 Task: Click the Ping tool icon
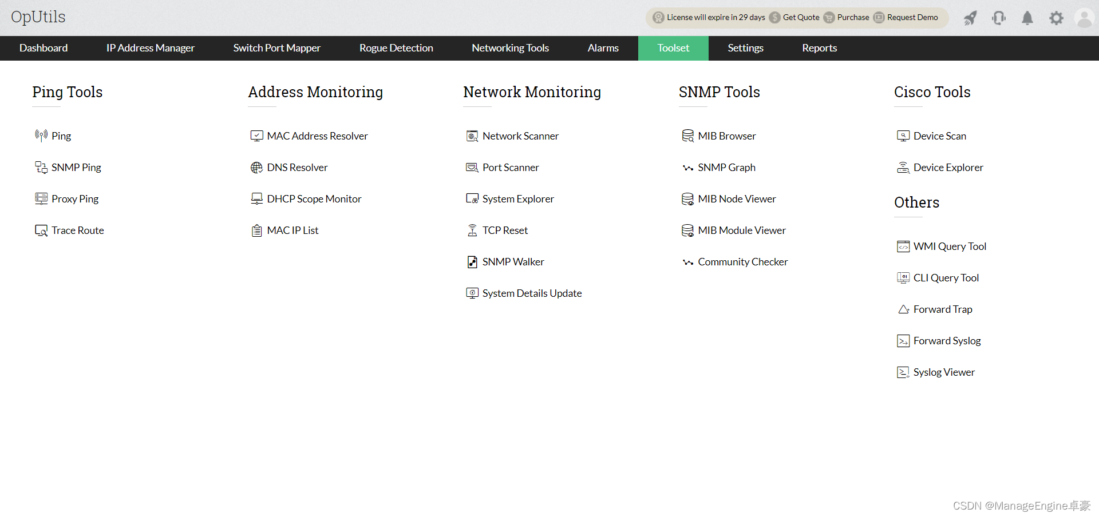tap(41, 136)
